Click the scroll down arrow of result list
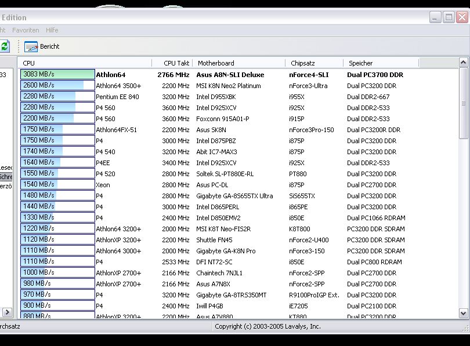470x346 pixels. 463,314
